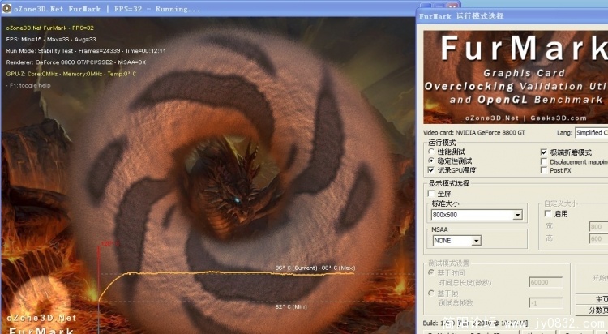Click the 'Renderer: GeForce 8800 GT' overlay line
Viewport: 608px width, 334px height.
76,62
